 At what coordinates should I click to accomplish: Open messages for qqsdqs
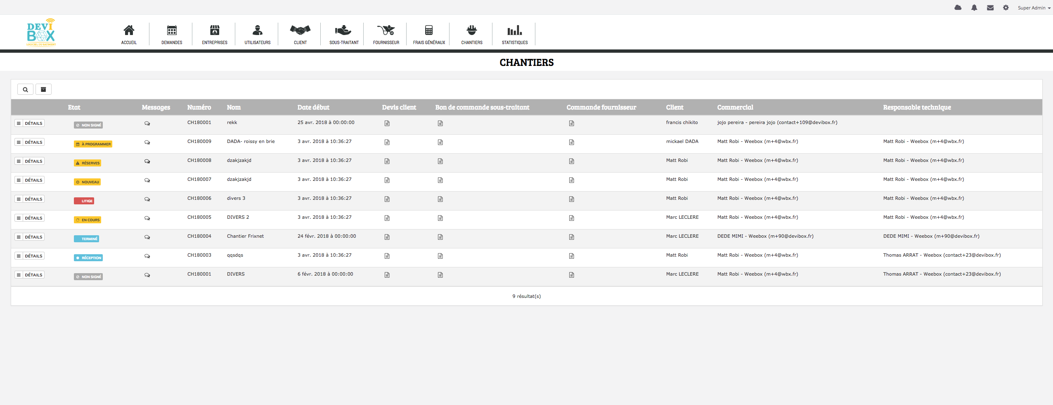tap(147, 256)
